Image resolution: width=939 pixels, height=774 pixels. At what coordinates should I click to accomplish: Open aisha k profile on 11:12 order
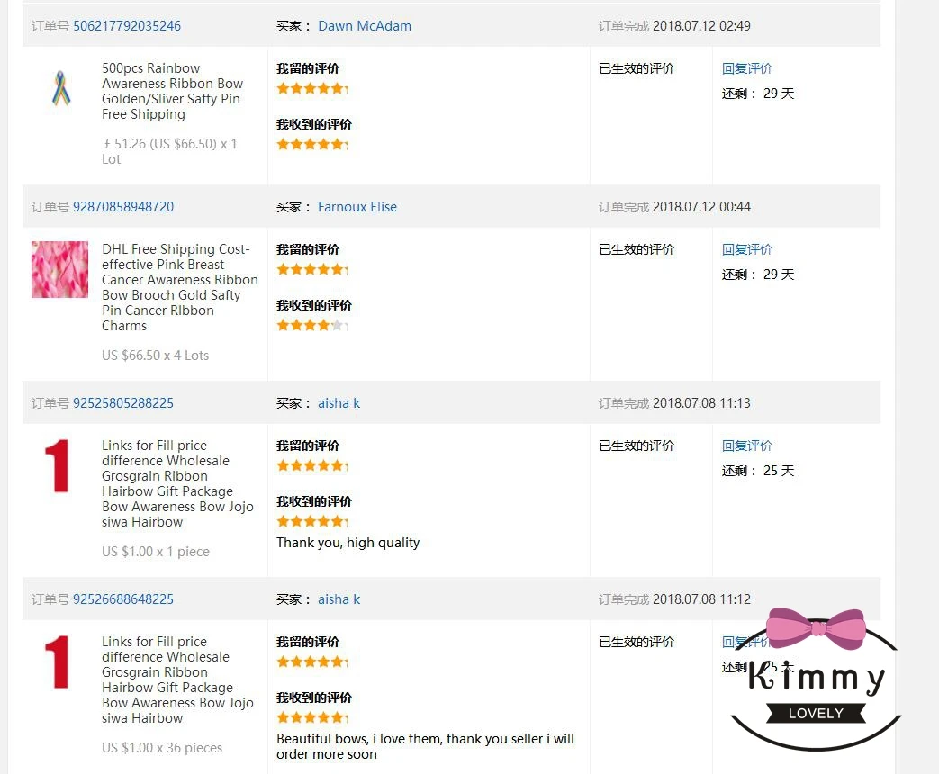point(339,599)
